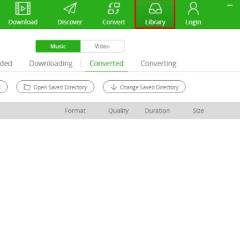Click Change Saved Directory button
This screenshot has width=240, height=232.
[144, 87]
